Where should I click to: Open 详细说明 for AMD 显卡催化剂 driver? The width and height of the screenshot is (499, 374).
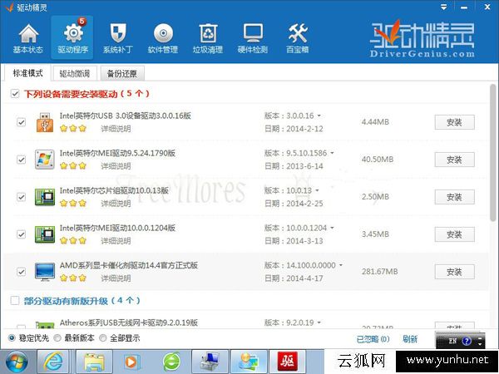[x=116, y=278]
